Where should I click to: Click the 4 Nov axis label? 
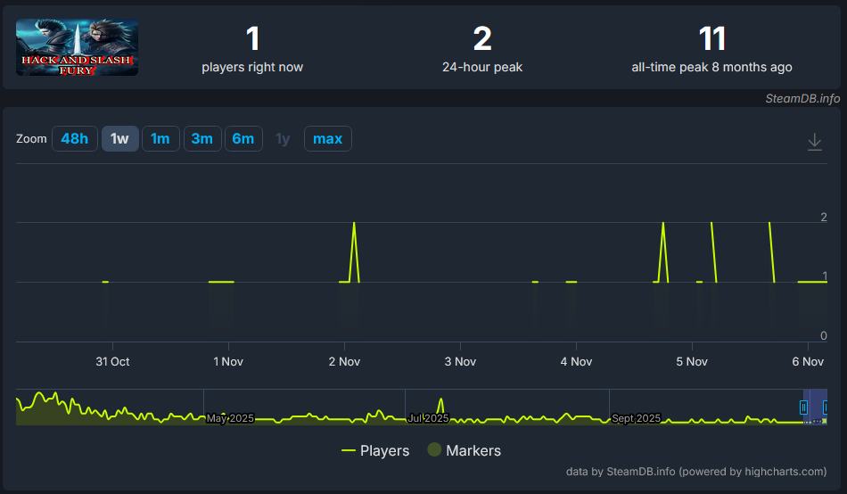pyautogui.click(x=576, y=361)
